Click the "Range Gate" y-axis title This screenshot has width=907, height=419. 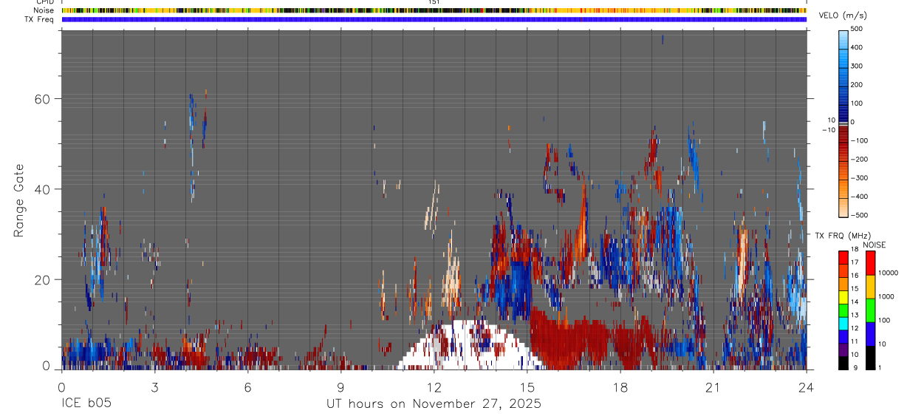pos(19,201)
